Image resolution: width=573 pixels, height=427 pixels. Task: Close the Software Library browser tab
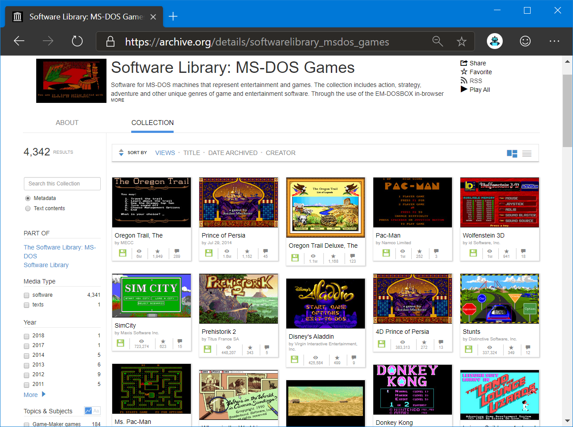click(x=153, y=17)
